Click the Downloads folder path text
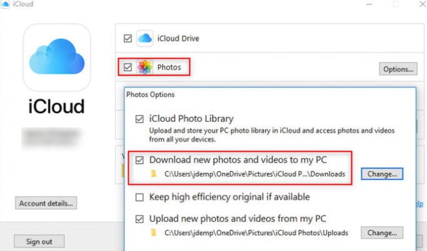The image size is (427, 251). (255, 174)
